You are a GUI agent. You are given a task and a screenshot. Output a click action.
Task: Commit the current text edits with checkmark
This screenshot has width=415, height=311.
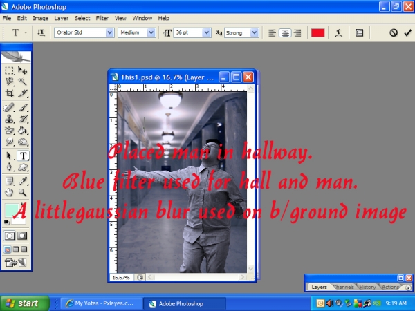[407, 32]
